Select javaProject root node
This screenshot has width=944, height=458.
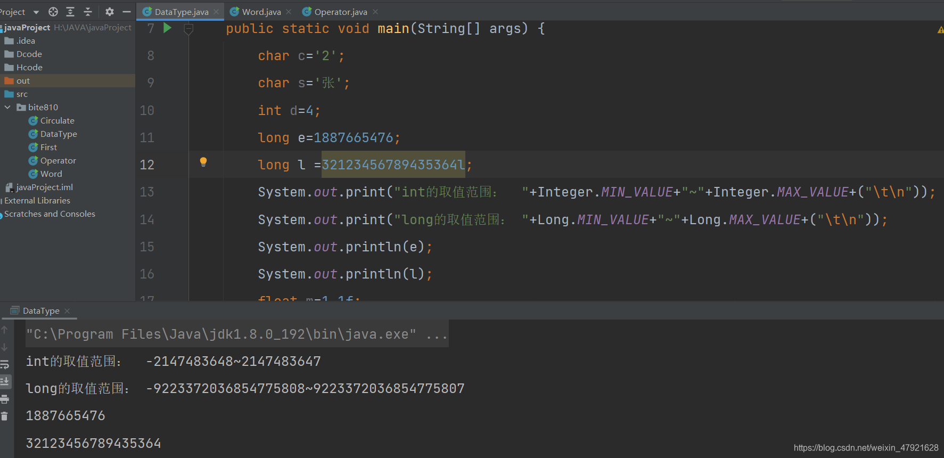point(27,28)
